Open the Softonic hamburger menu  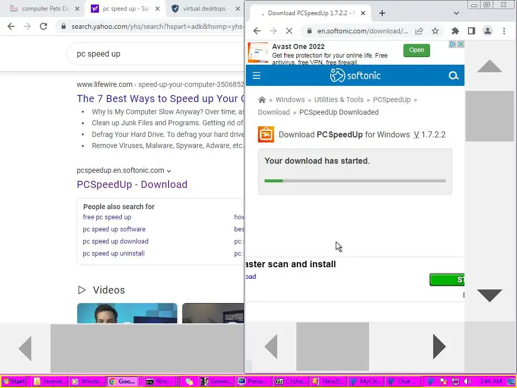[x=256, y=76]
